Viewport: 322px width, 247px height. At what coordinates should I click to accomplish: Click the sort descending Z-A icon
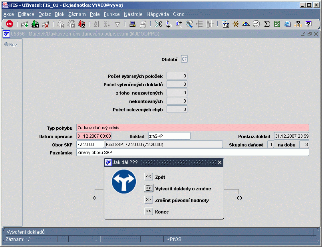click(107, 24)
